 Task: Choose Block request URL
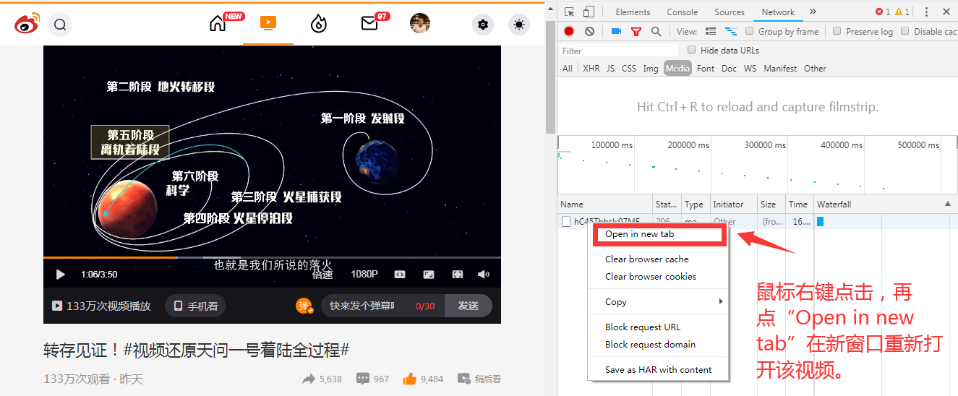click(658, 327)
